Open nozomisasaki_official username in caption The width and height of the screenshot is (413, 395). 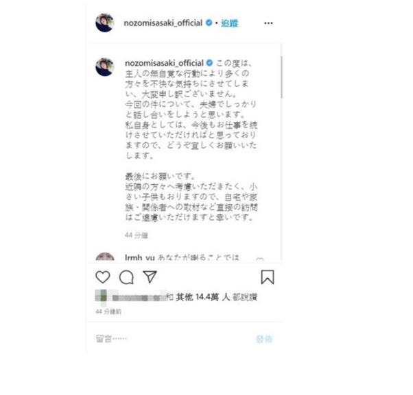click(x=164, y=64)
